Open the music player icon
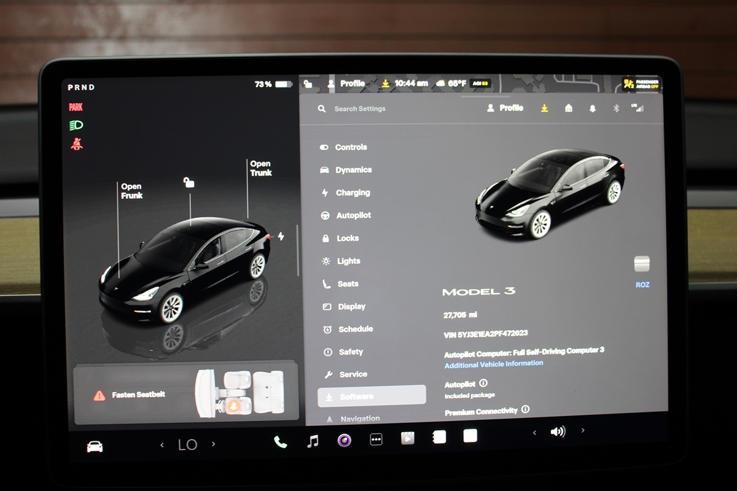 click(x=313, y=441)
